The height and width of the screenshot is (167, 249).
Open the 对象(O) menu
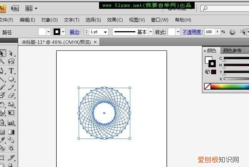[x=49, y=20]
